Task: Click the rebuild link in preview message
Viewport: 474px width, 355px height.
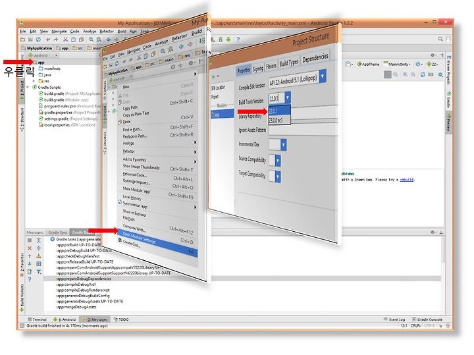Action: point(407,180)
